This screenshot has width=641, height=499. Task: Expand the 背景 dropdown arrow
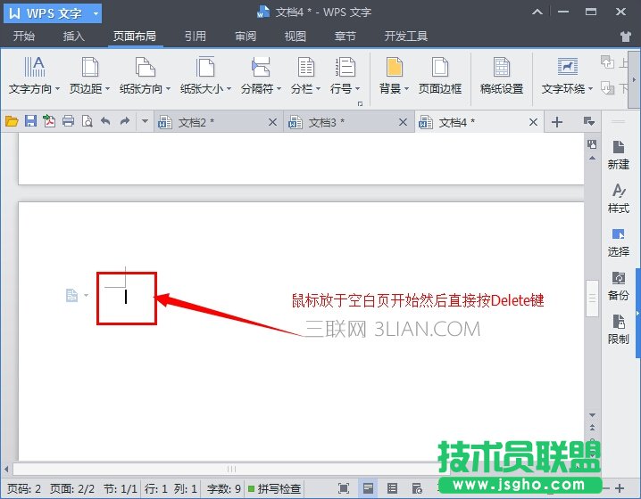click(406, 88)
